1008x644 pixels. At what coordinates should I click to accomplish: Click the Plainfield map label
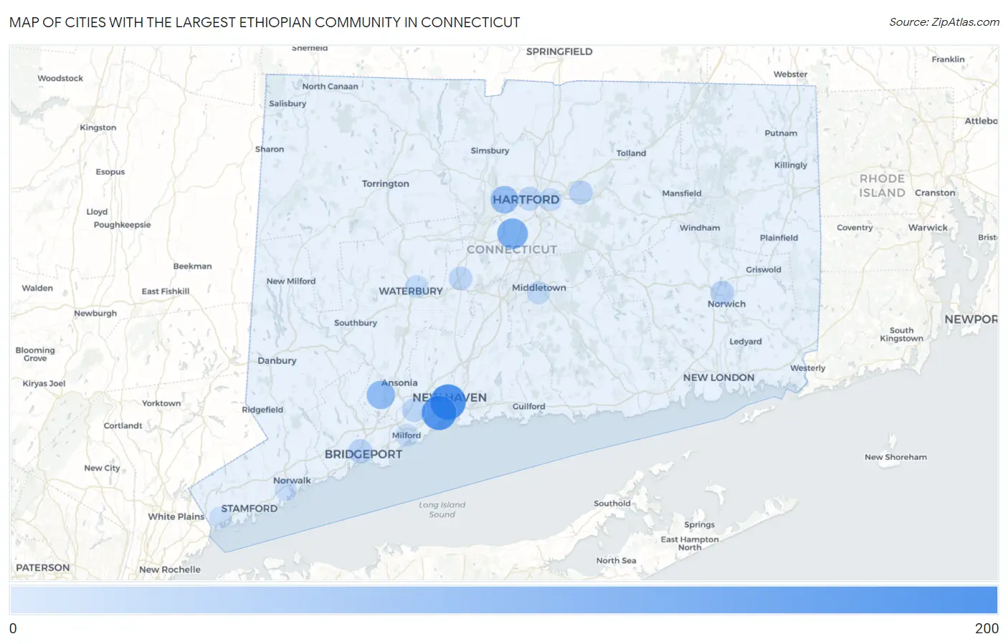coord(779,238)
